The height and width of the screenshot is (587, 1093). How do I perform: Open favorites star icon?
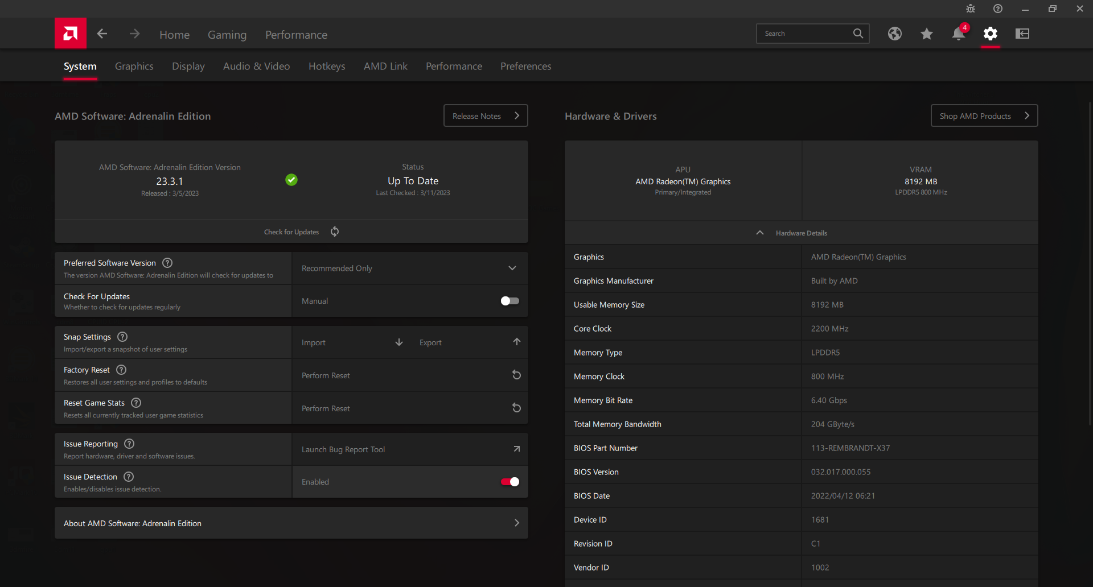point(926,34)
